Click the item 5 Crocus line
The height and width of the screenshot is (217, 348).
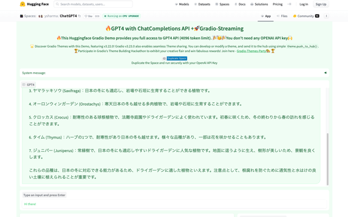tap(172, 121)
